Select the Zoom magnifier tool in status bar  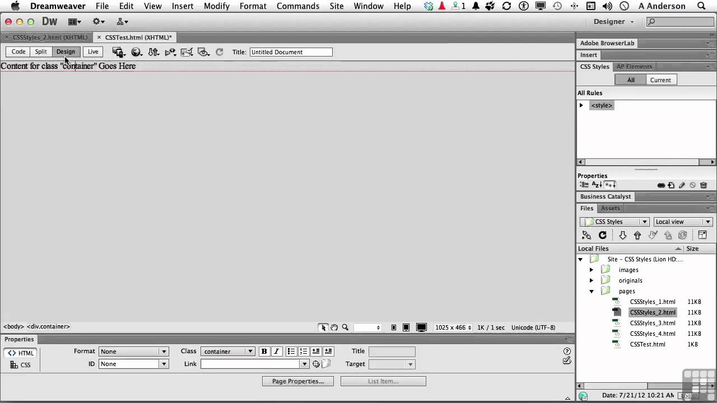tap(345, 327)
